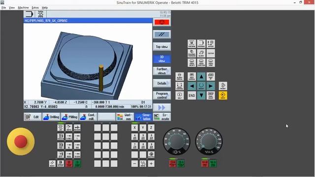This screenshot has width=315, height=177.
Task: Toggle JOG mode on machine panel
Action: point(61,128)
